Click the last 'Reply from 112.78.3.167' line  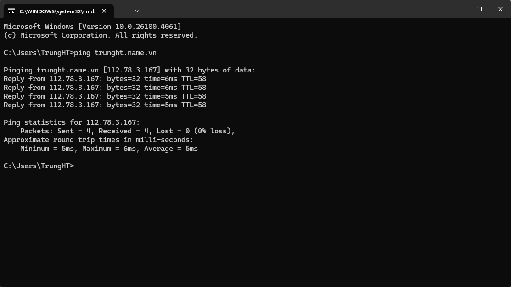pos(105,105)
